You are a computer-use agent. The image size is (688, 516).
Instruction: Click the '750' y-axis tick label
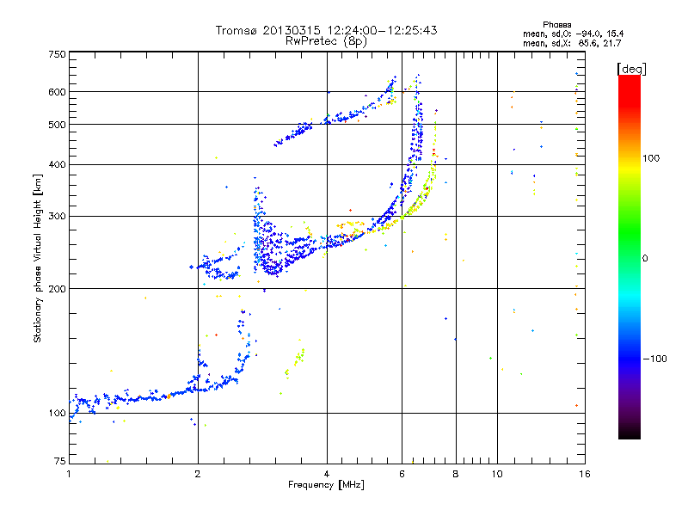(57, 54)
